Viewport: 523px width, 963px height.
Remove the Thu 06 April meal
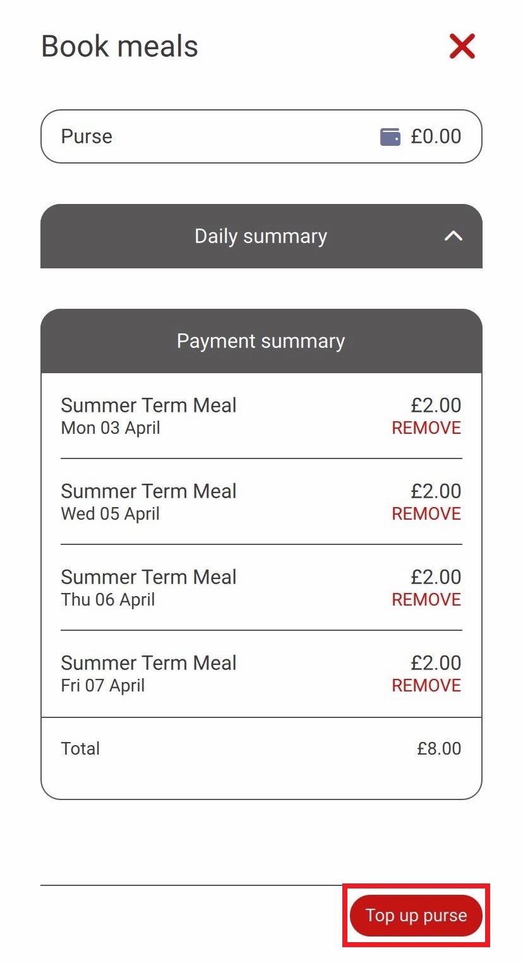tap(426, 600)
